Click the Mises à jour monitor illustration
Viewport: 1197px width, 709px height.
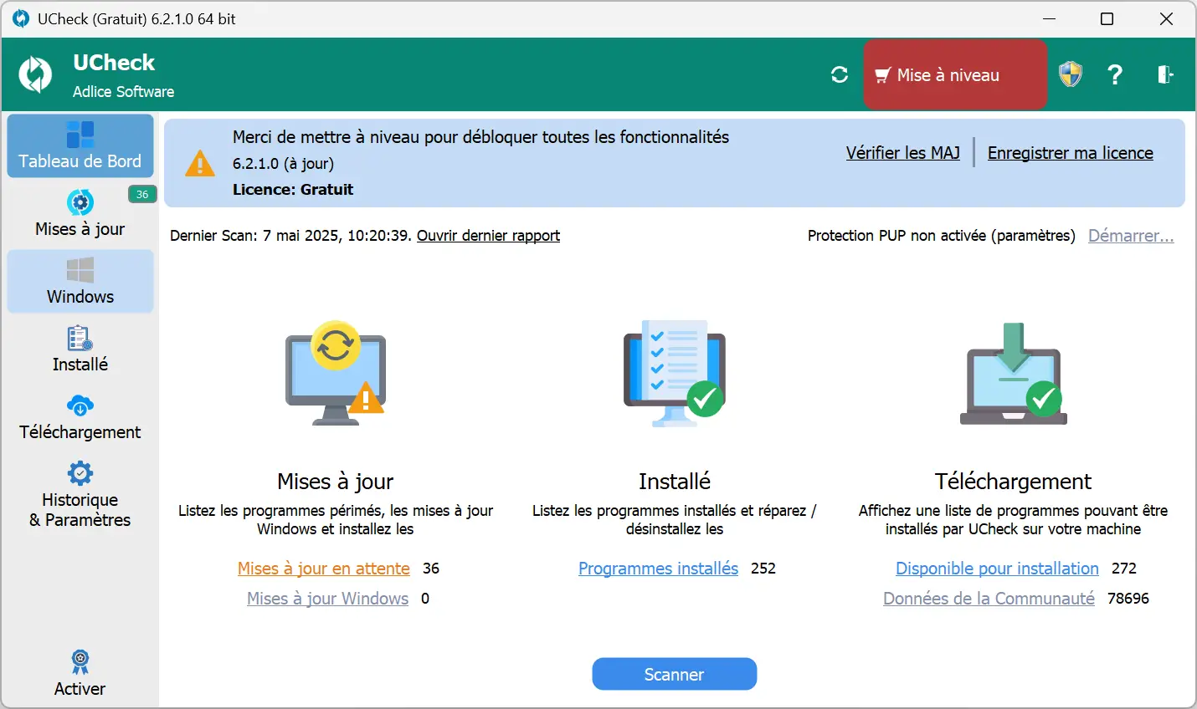[336, 373]
